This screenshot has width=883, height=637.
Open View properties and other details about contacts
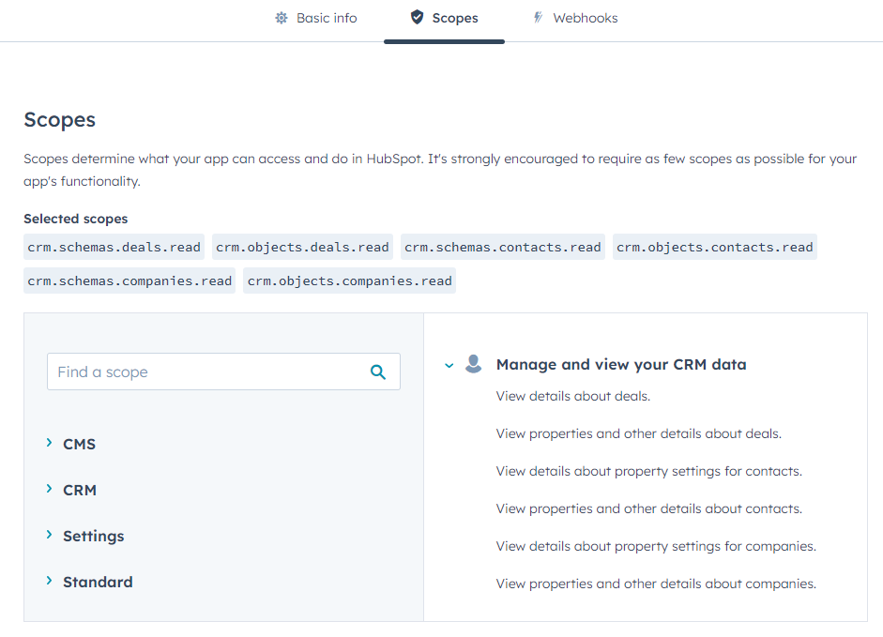(x=647, y=508)
